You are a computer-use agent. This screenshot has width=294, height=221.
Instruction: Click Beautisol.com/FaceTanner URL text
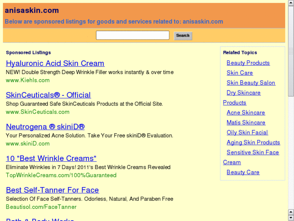(41, 207)
